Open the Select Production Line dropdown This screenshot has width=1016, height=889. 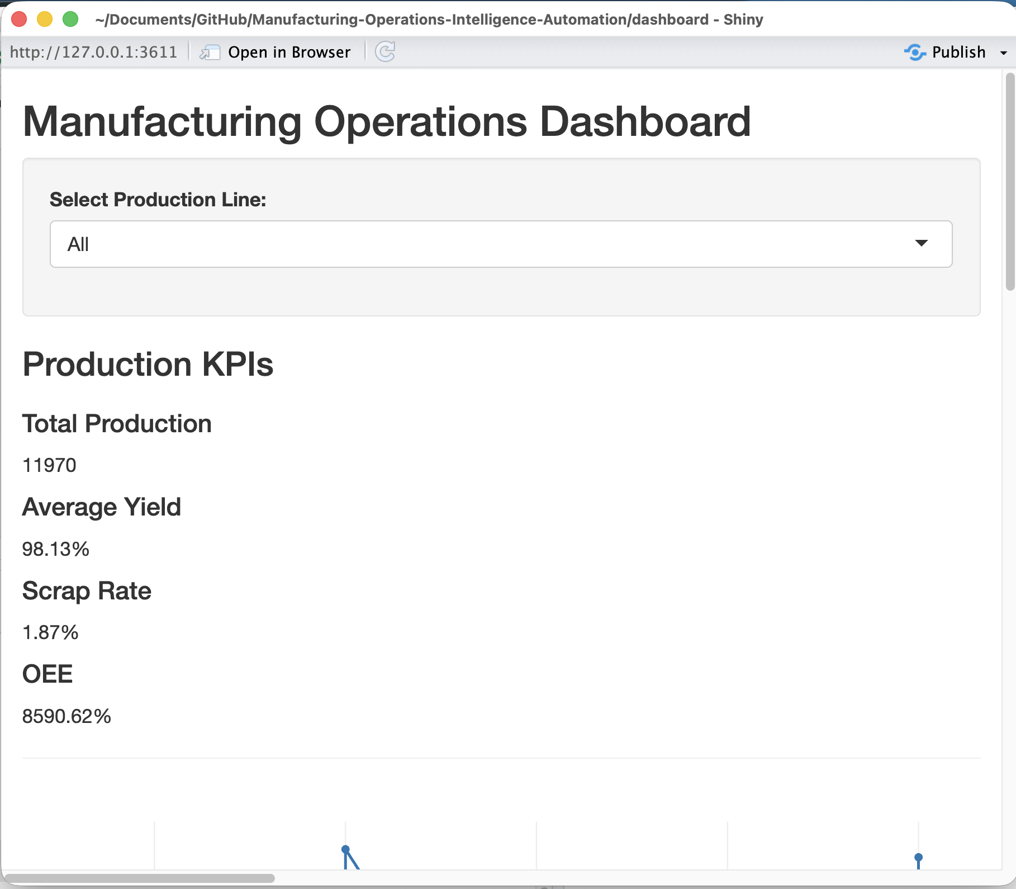501,244
